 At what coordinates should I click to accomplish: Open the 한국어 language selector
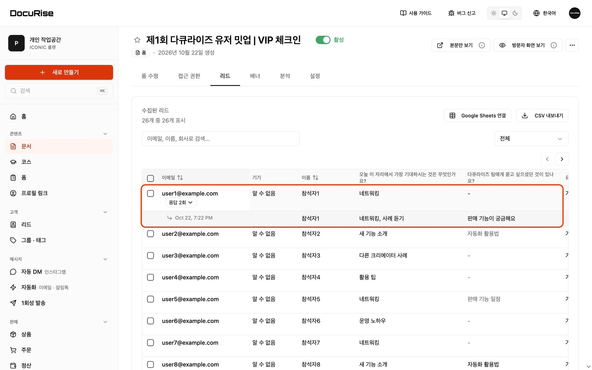[545, 13]
